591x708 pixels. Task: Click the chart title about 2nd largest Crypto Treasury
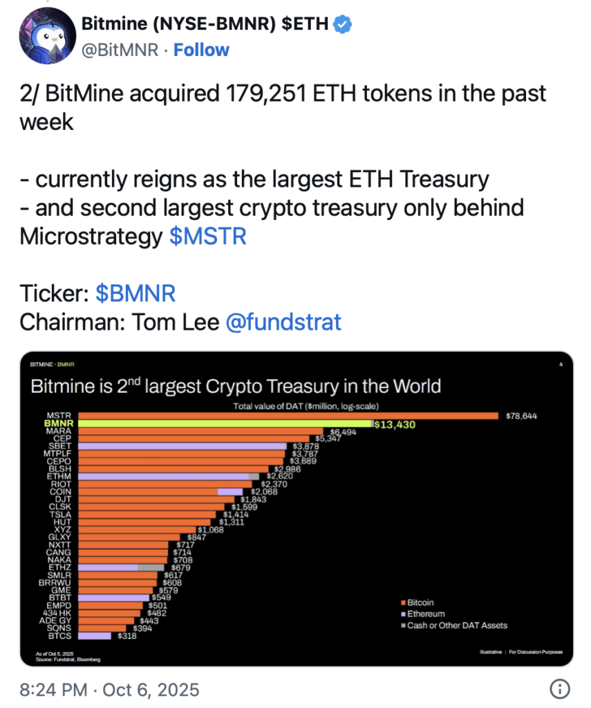pos(236,386)
